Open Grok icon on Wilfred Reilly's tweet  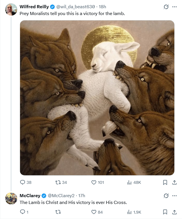pos(166,7)
